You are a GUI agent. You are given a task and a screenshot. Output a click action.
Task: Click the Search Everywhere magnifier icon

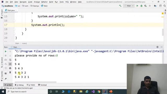165,6
